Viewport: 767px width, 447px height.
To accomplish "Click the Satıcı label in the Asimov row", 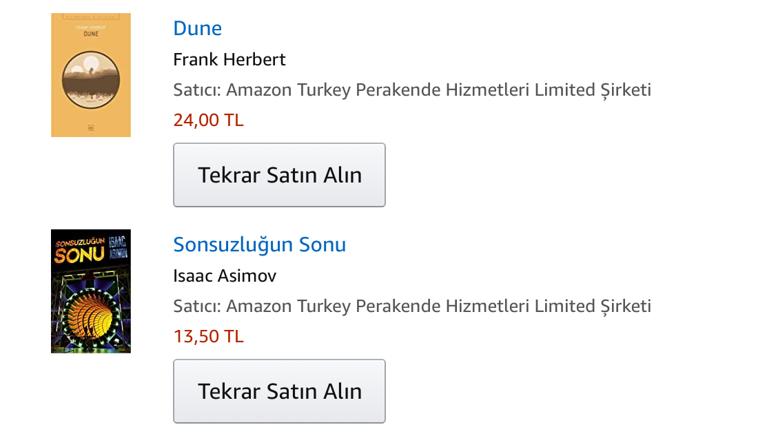I will click(196, 306).
